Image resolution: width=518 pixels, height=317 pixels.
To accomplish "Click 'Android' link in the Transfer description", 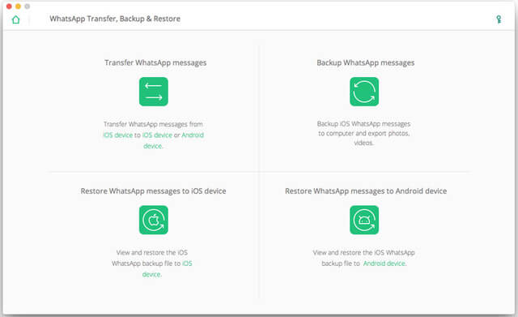I will [x=193, y=135].
